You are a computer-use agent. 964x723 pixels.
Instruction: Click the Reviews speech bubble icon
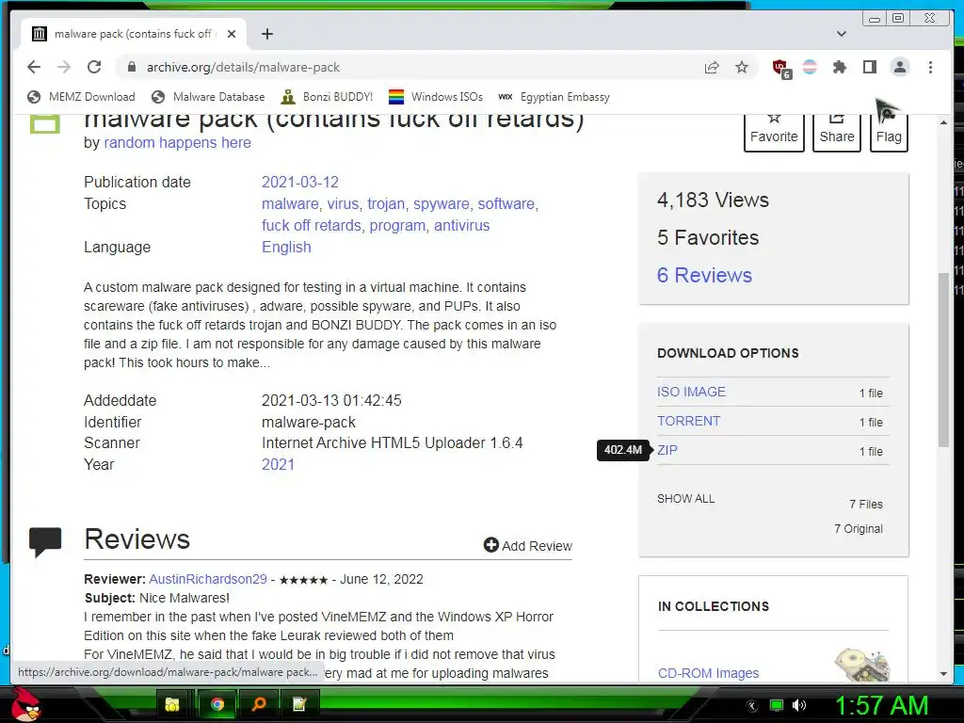pos(45,541)
